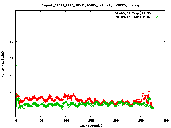Click the y-axis tick label '20'
Viewport: 171px width, 128px height.
click(x=11, y=92)
